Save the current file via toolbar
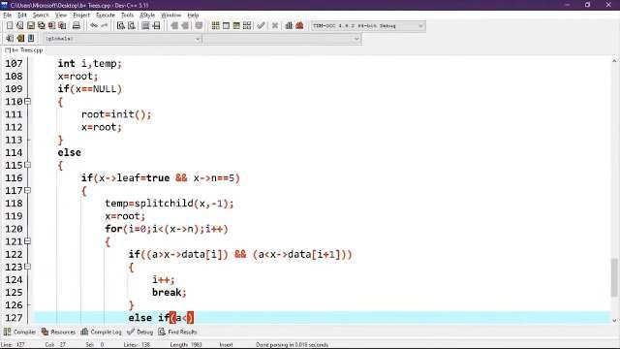This screenshot has width=620, height=349. click(30, 26)
